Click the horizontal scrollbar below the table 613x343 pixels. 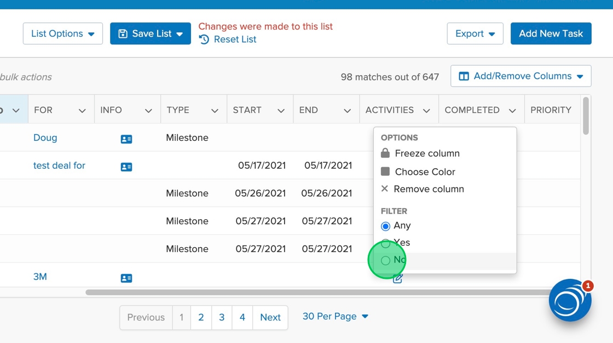[x=317, y=293]
